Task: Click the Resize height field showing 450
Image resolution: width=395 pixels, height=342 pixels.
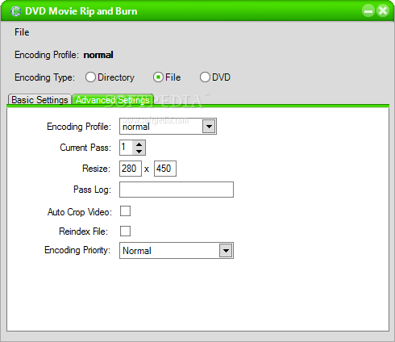Action: click(x=165, y=169)
